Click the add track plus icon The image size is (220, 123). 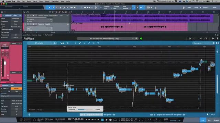pos(69,12)
